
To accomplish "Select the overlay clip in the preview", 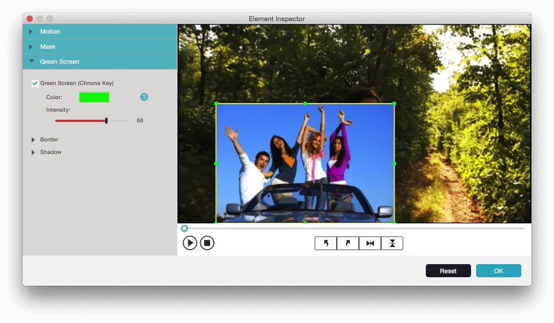I will (x=305, y=163).
